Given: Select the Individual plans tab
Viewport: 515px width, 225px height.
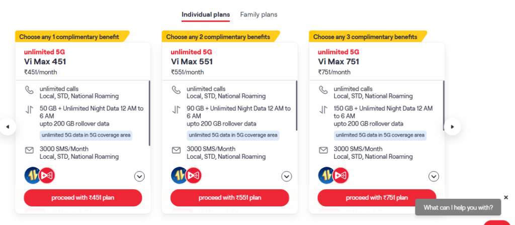Looking at the screenshot, I should click(x=206, y=15).
